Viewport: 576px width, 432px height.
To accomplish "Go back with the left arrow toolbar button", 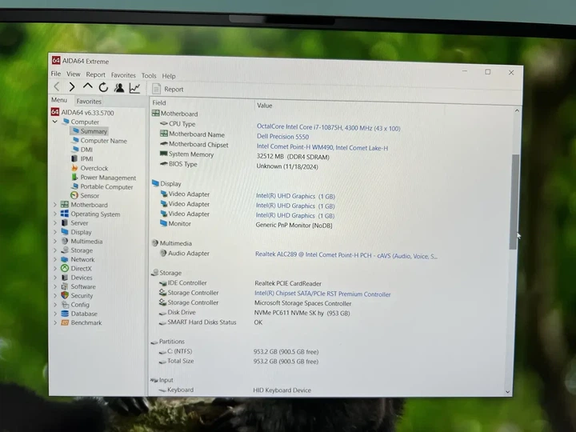I will (x=57, y=86).
